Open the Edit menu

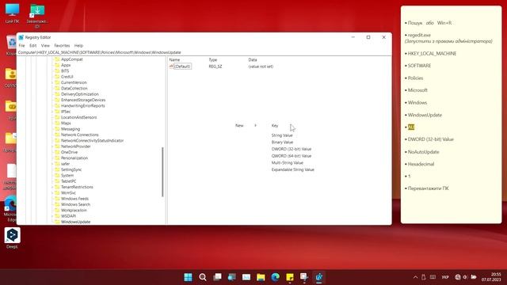click(x=33, y=46)
